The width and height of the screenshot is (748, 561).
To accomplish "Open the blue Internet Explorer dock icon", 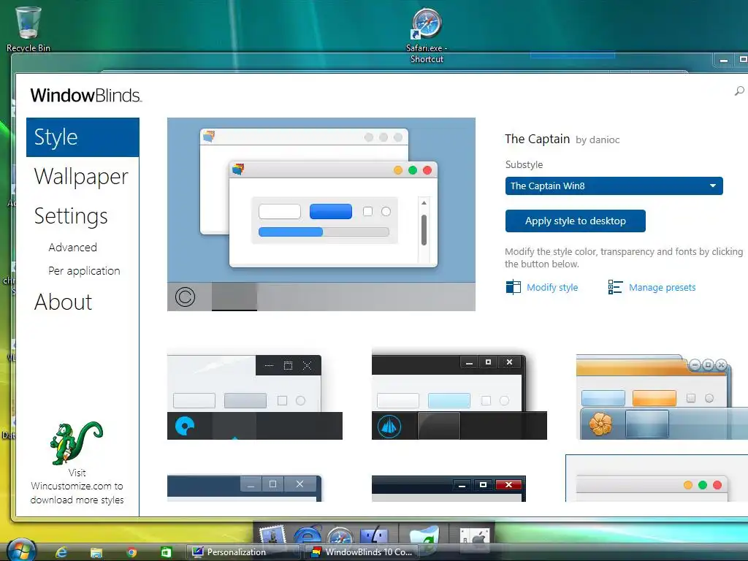I will click(308, 534).
